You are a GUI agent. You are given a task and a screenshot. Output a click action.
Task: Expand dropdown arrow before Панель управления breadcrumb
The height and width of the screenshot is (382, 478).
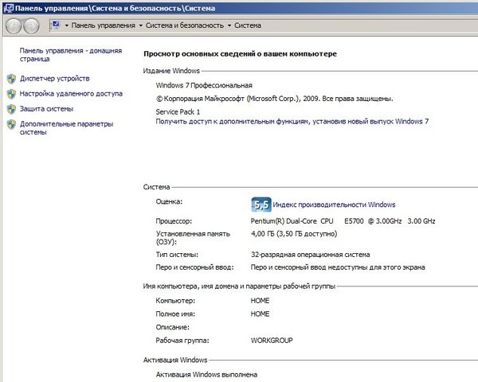66,25
